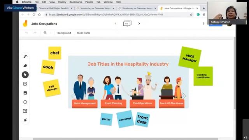Select the green MICE Manager note
249x140 pixels.
pos(190,58)
